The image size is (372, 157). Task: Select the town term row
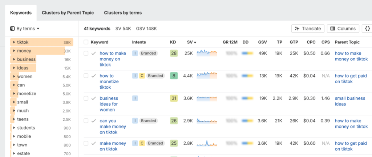[x=41, y=145]
